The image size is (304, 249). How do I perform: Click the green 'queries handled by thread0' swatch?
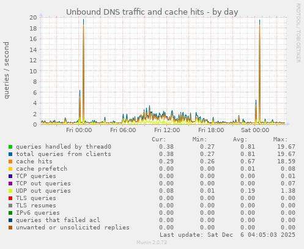click(10, 147)
